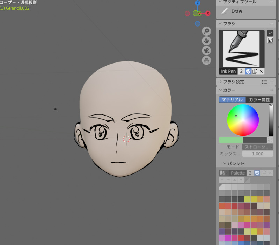Click the (1) GPencil.002 object label
279x245 pixels.
[15, 8]
